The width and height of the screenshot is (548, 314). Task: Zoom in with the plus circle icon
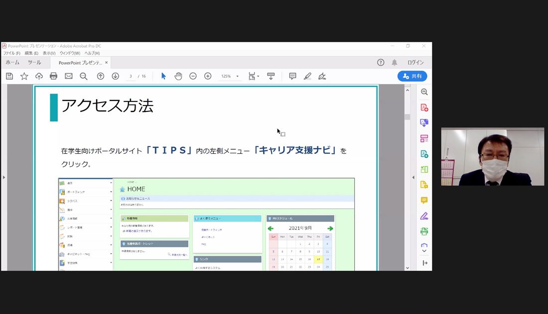[x=208, y=76]
